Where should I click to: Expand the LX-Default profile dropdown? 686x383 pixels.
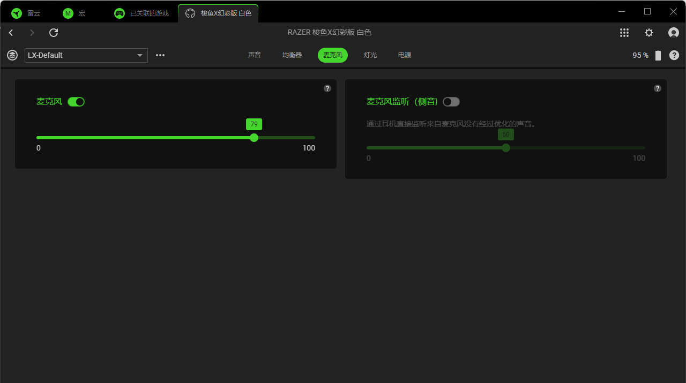86,55
